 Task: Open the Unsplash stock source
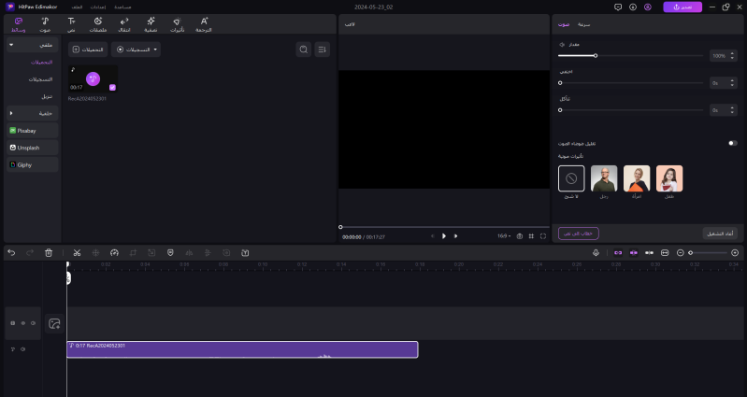pyautogui.click(x=33, y=148)
